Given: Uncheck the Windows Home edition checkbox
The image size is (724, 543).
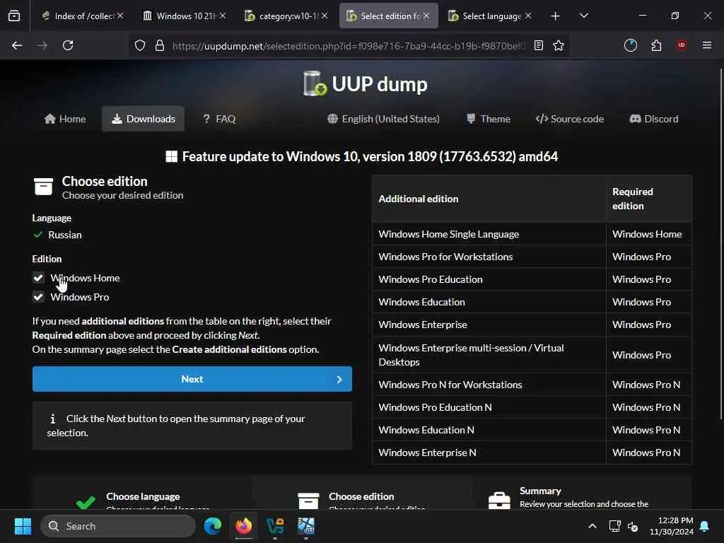Looking at the screenshot, I should point(38,278).
